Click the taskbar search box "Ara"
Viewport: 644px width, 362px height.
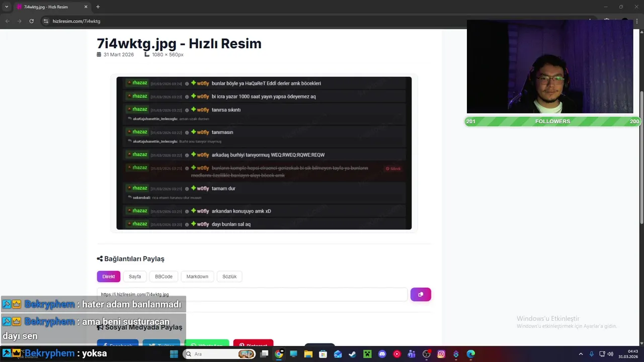(219, 354)
